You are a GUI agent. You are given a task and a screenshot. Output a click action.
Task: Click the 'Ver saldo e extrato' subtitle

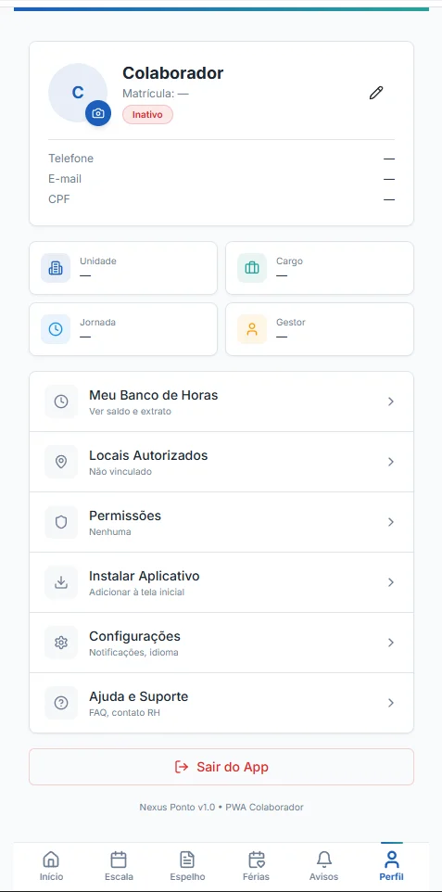(x=131, y=412)
